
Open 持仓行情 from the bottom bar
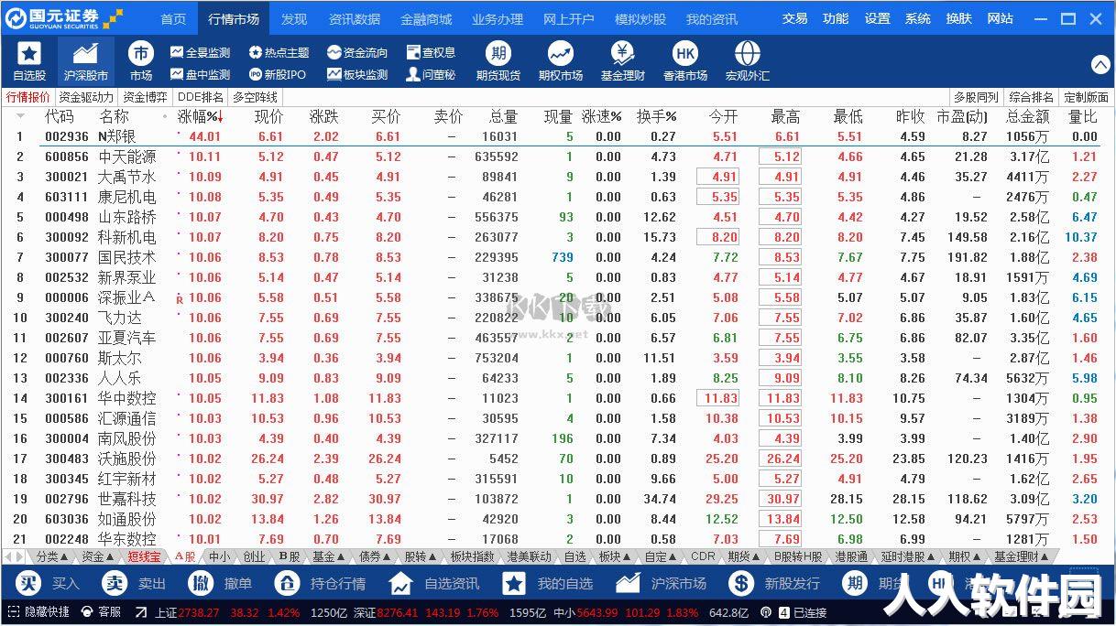320,584
